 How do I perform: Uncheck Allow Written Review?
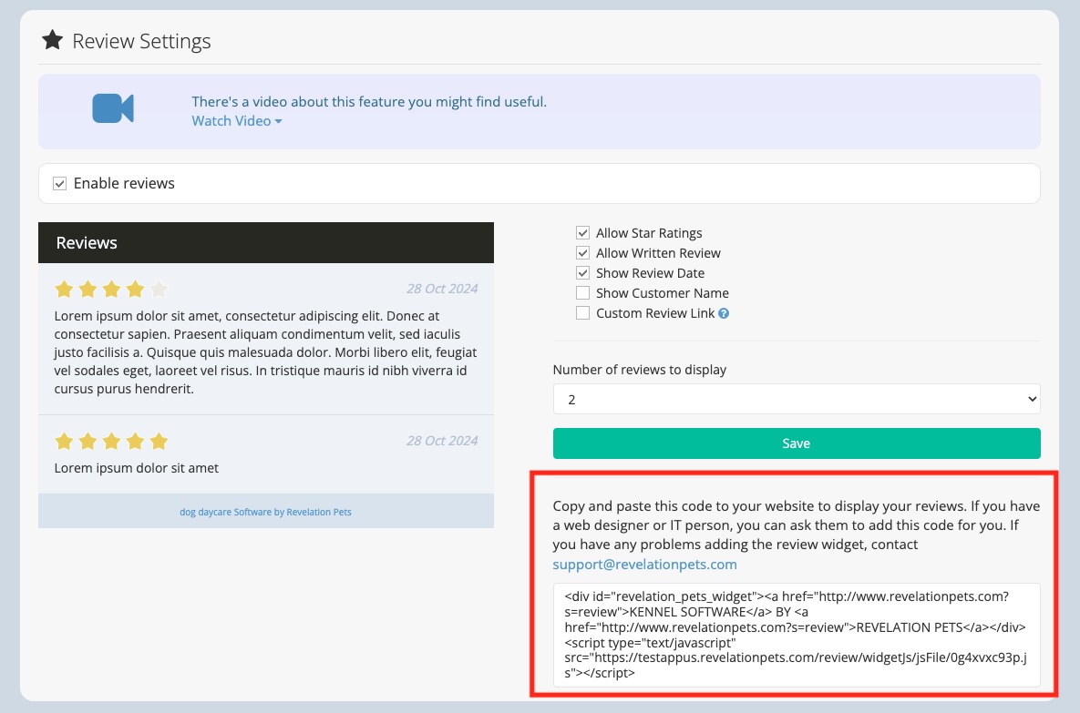tap(582, 252)
